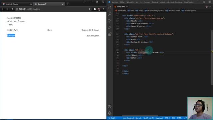
Task: Click line number 22 in the editor
Action: point(117,34)
